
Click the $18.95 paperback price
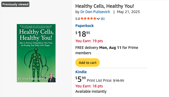[x=83, y=34]
